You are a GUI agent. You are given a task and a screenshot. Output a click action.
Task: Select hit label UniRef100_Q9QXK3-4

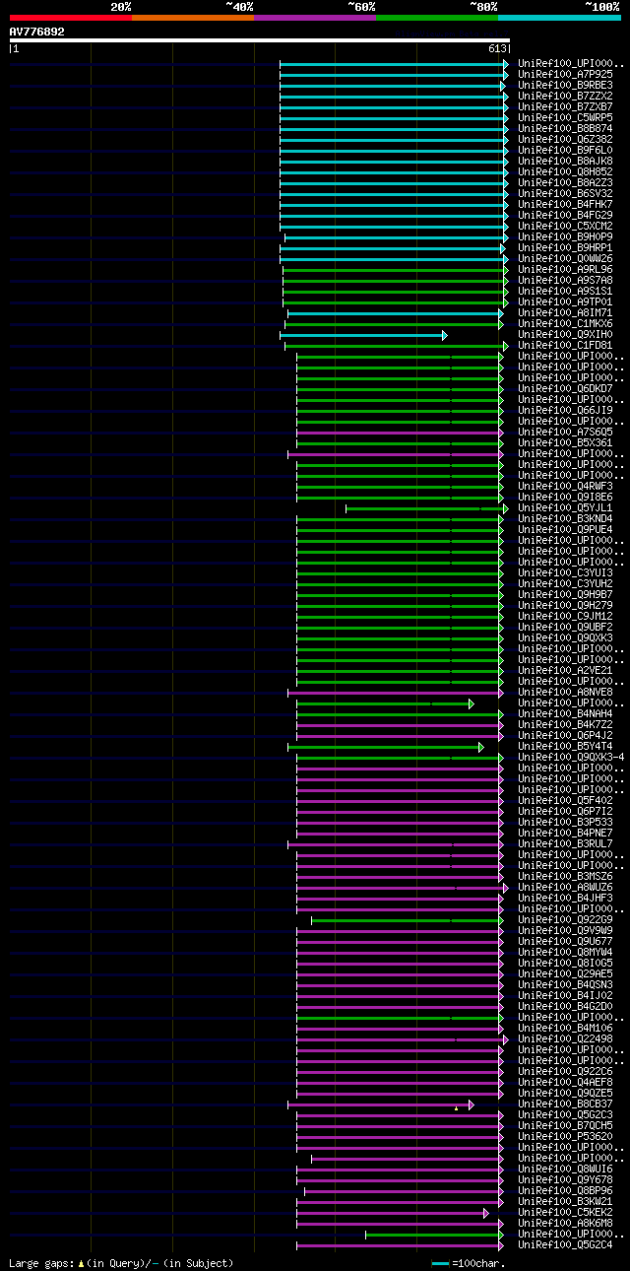pyautogui.click(x=571, y=757)
